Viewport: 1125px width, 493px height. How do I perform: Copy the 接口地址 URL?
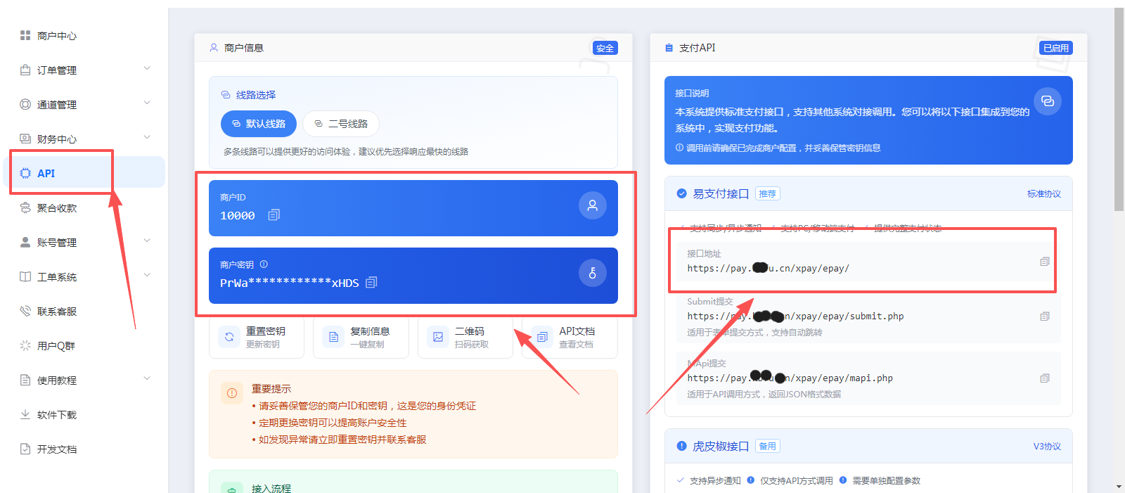click(x=1045, y=262)
